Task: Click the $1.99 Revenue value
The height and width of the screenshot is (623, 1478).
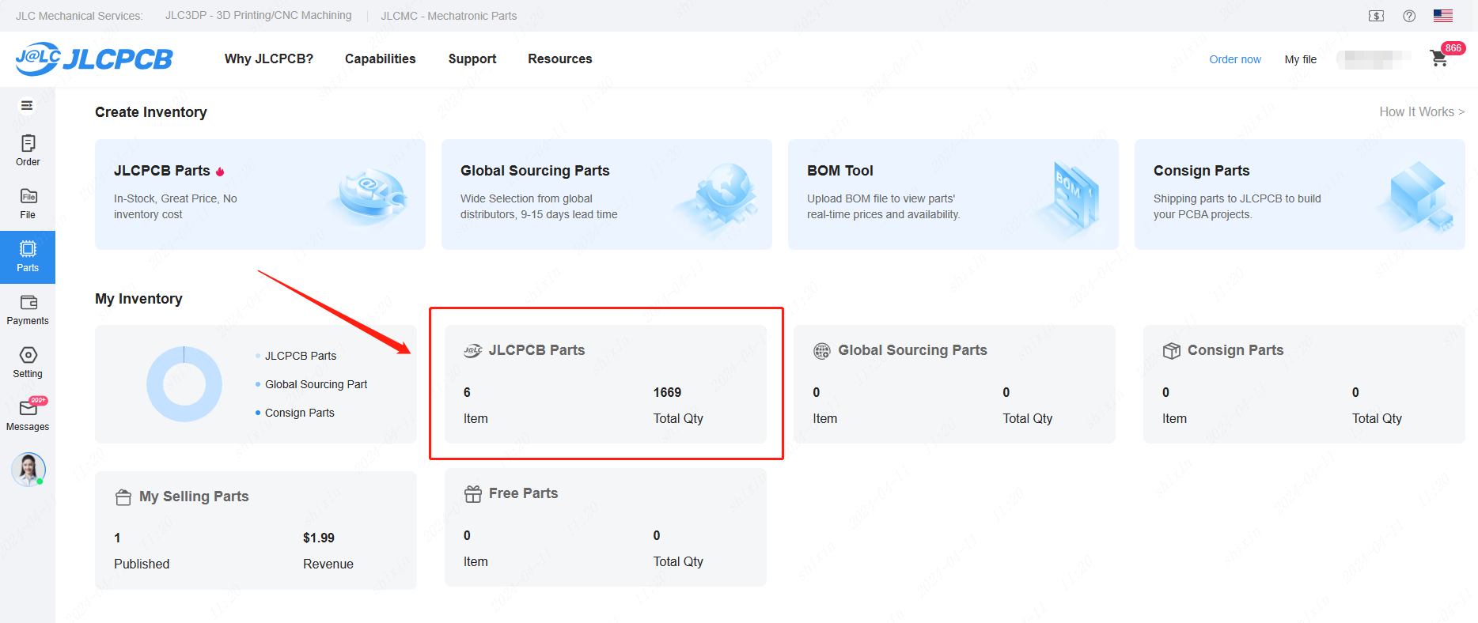Action: (319, 538)
